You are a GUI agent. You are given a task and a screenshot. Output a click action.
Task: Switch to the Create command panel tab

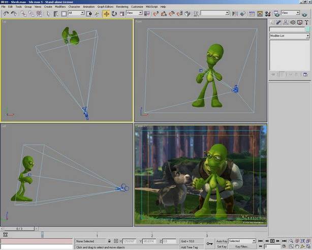[x=272, y=22]
